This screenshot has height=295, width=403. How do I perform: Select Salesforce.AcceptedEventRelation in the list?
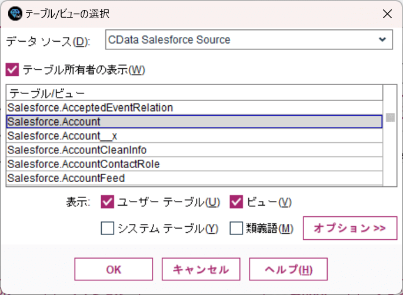click(90, 108)
